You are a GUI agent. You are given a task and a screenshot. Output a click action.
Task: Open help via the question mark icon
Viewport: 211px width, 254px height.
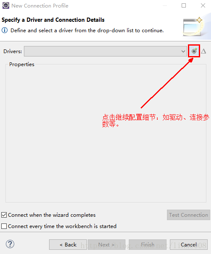point(10,244)
